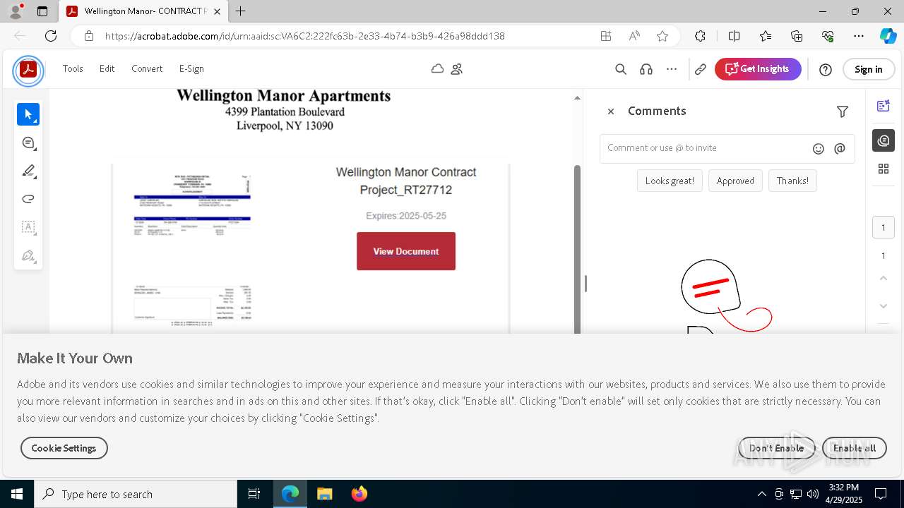Image resolution: width=904 pixels, height=508 pixels.
Task: Show hidden system tray icons
Action: [x=761, y=494]
